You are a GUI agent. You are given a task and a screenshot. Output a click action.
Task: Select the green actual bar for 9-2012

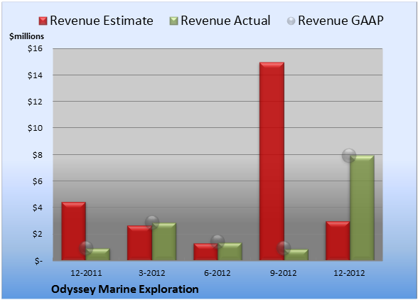point(296,255)
